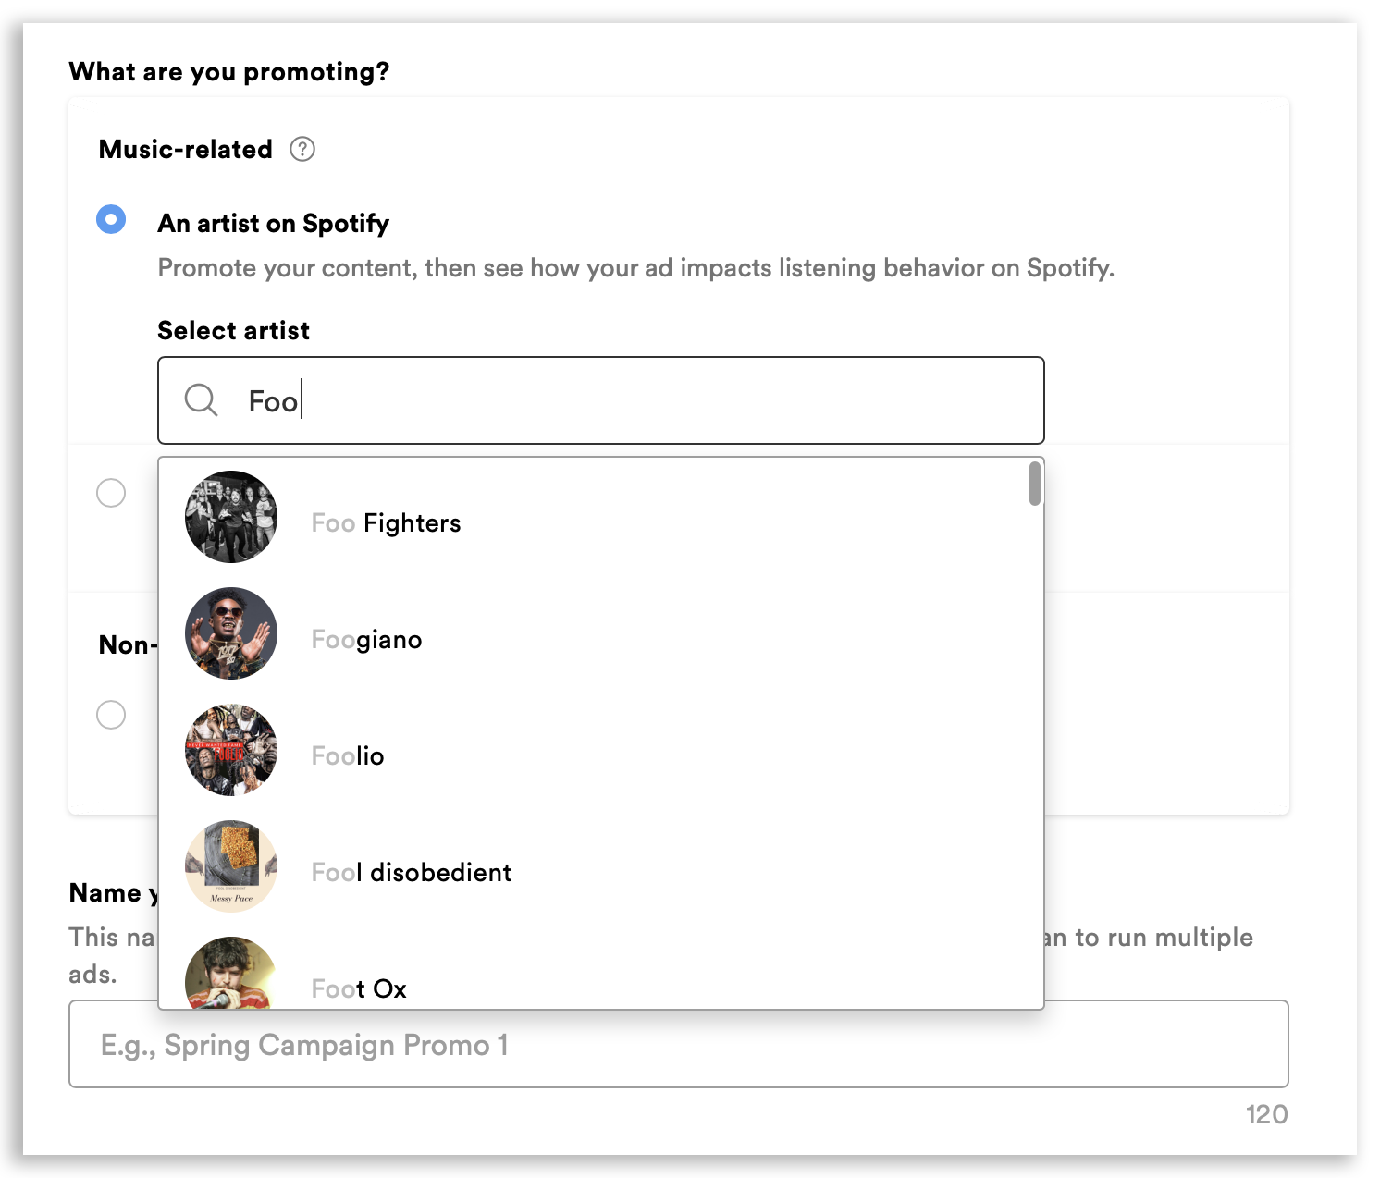1380x1178 pixels.
Task: Select the An artist on Spotify radio button
Action: tap(111, 219)
